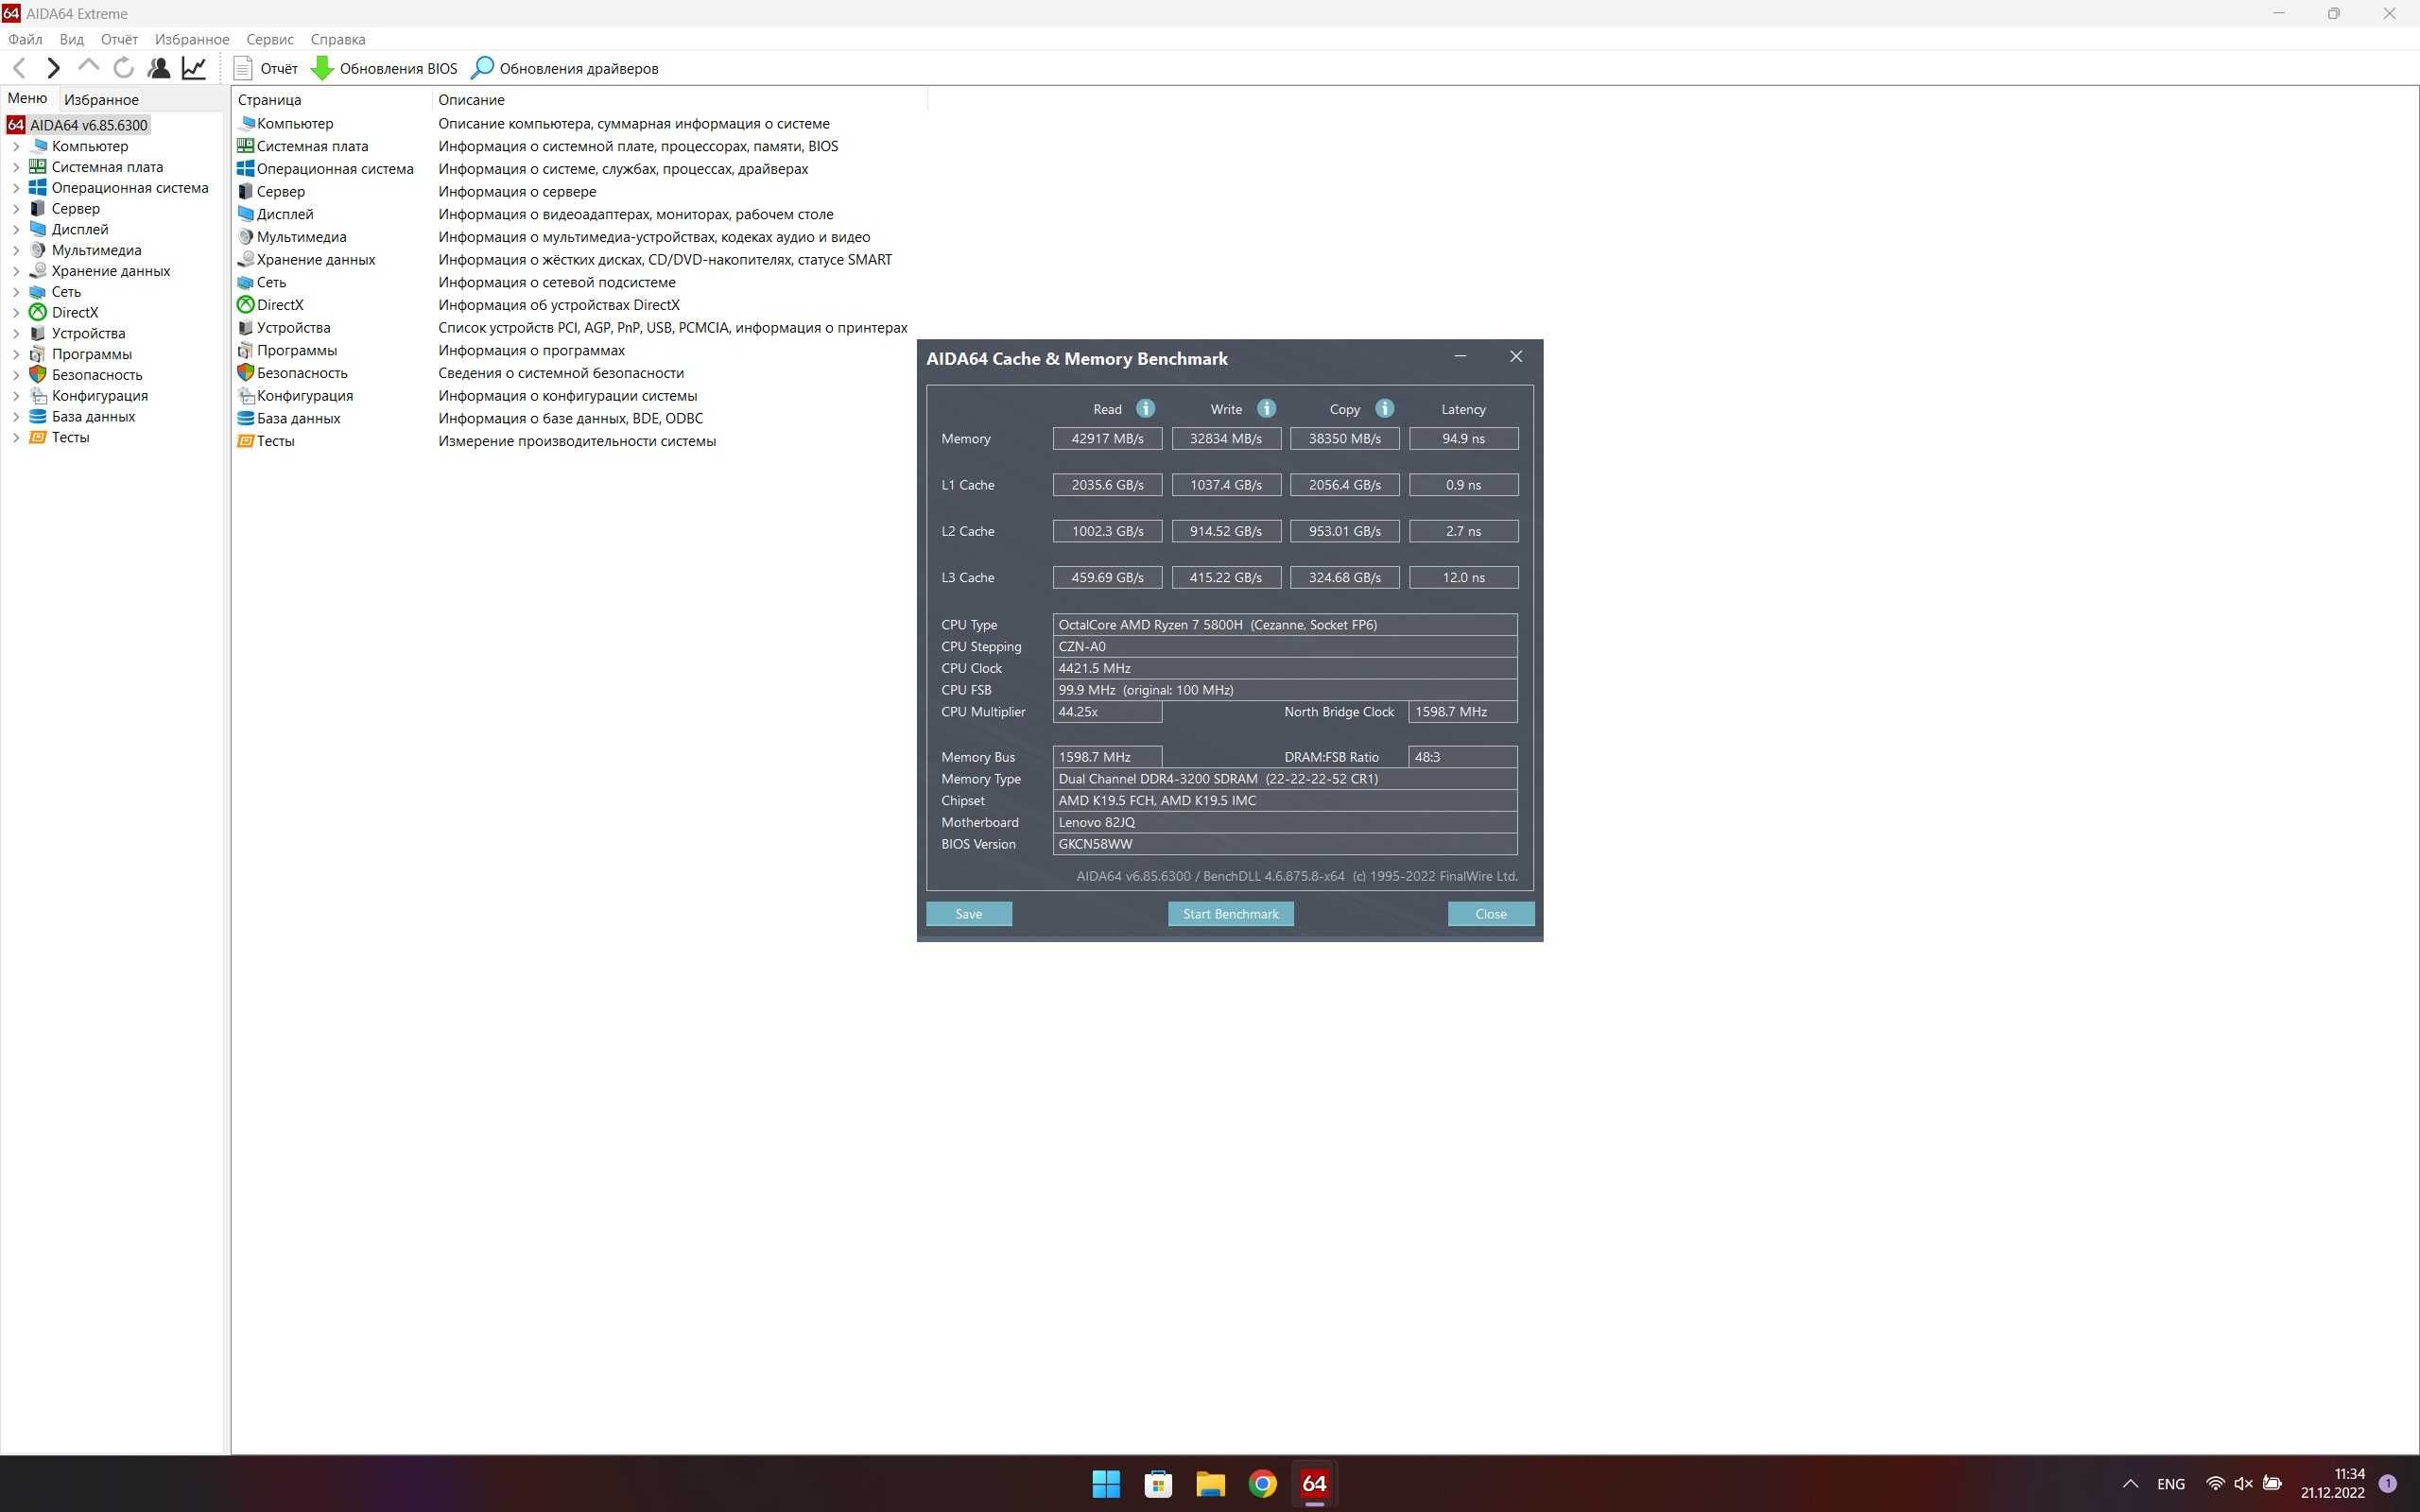Open the Файл menu

[25, 39]
